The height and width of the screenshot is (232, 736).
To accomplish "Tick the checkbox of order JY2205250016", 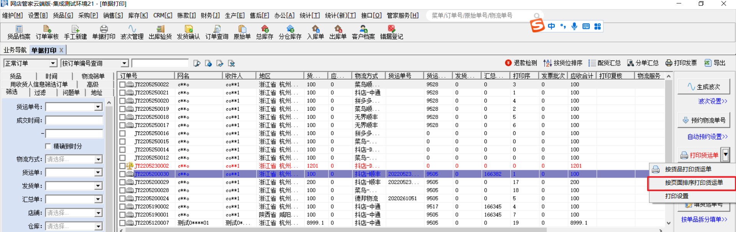I will [x=122, y=133].
